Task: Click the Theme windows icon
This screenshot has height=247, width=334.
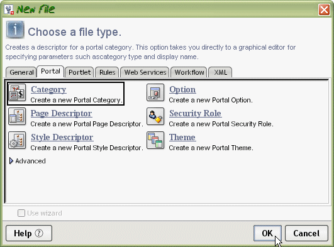Action: [x=155, y=140]
